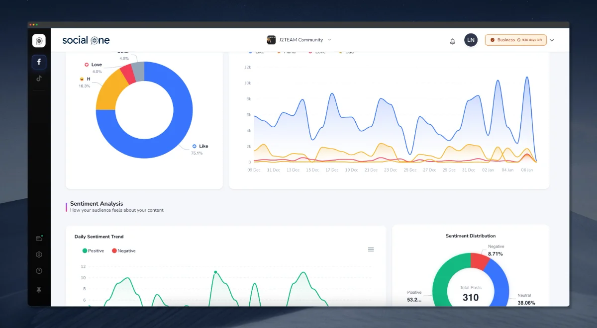Screen dimensions: 597x328
Task: Click the Total Posts 310 donut center
Action: 471,293
